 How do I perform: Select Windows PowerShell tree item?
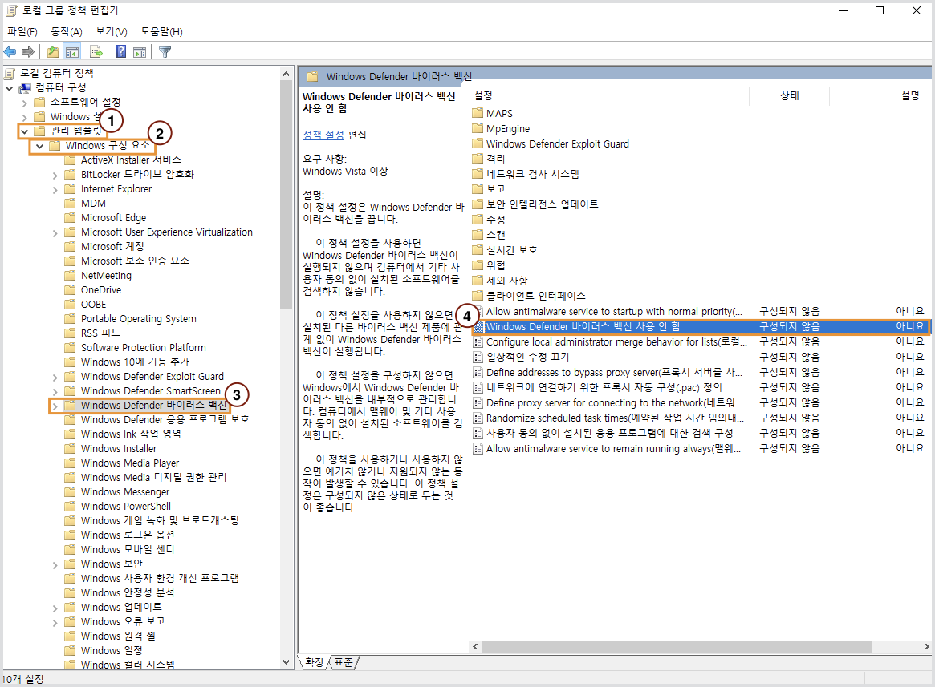click(x=126, y=507)
